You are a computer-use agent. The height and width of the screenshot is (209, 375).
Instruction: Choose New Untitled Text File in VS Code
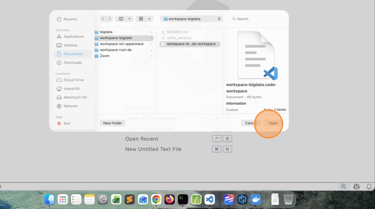(153, 149)
